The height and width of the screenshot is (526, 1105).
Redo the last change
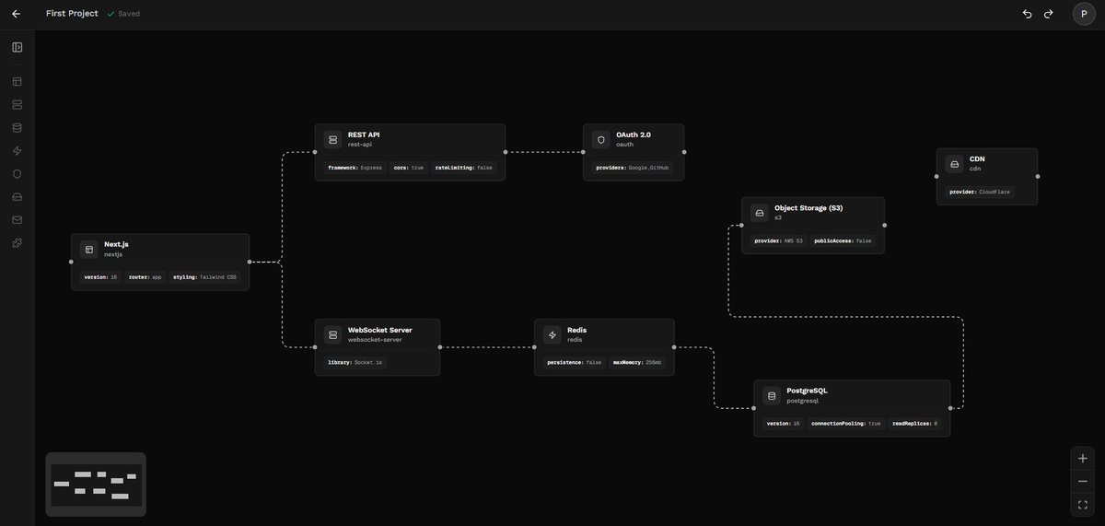(x=1048, y=14)
